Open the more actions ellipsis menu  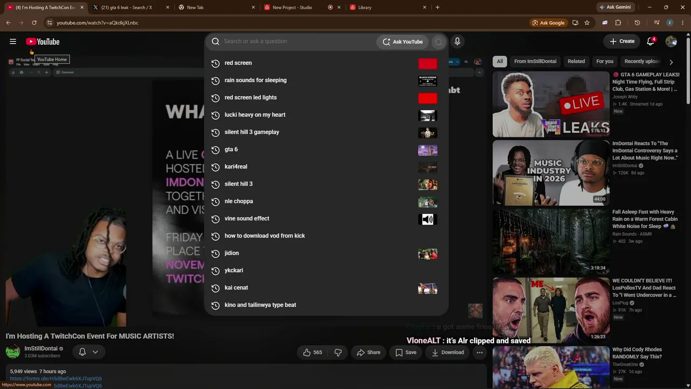tap(479, 352)
